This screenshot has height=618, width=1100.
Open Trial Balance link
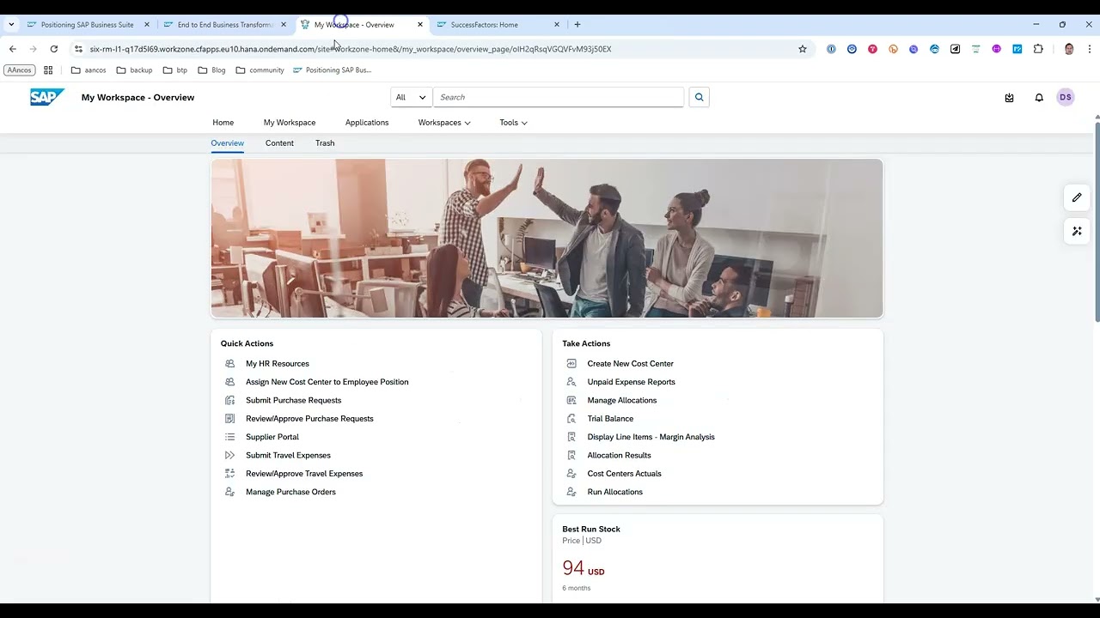[610, 419]
